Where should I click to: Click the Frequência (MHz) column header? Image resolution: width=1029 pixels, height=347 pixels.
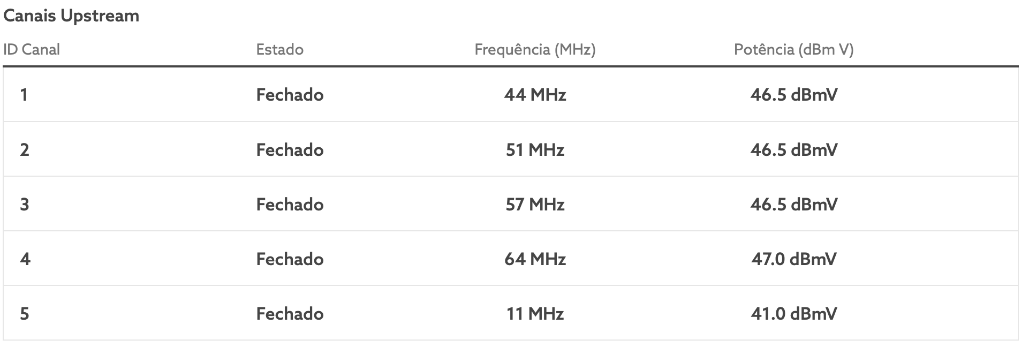[535, 50]
